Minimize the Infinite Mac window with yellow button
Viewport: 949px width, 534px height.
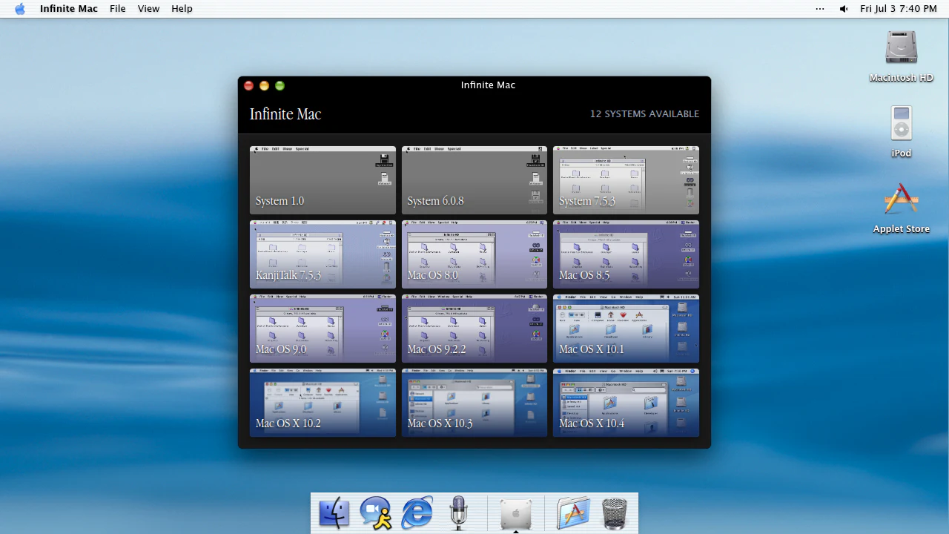[x=264, y=86]
